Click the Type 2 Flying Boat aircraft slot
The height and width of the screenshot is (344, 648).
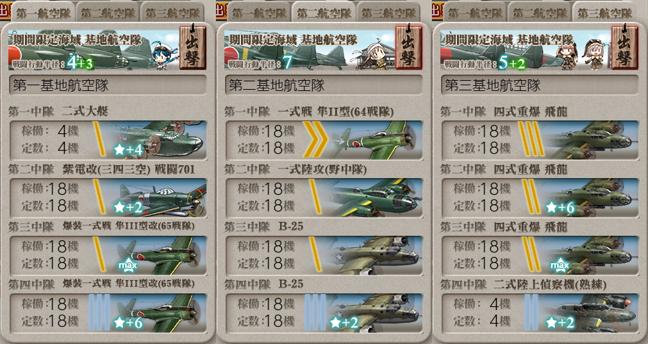pos(108,140)
